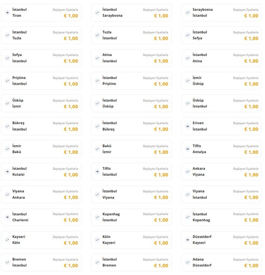Image resolution: width=265 pixels, height=275 pixels.
Task: Select the İzmir to Bakü flight offer
Action: click(x=41, y=149)
